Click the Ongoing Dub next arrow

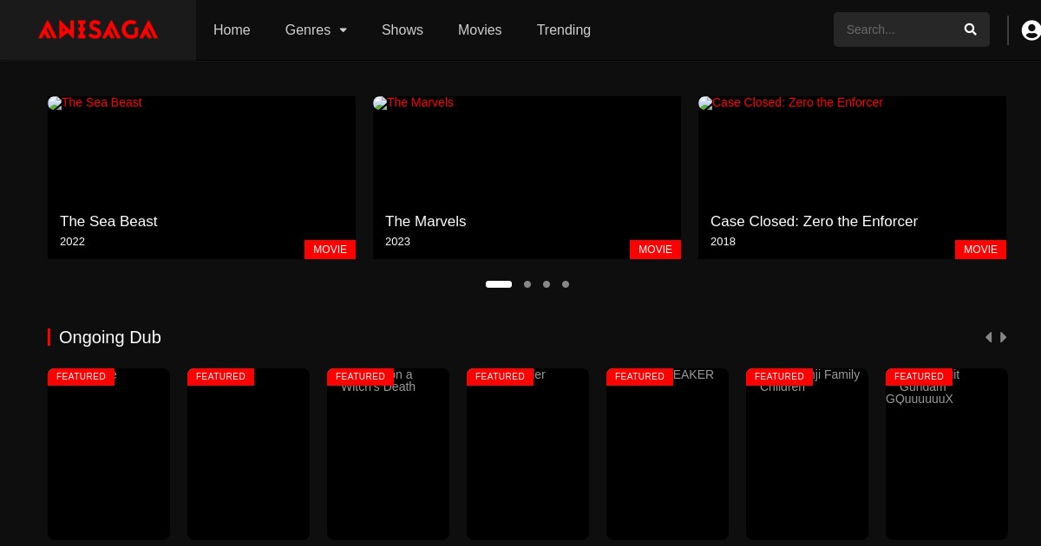[1004, 337]
